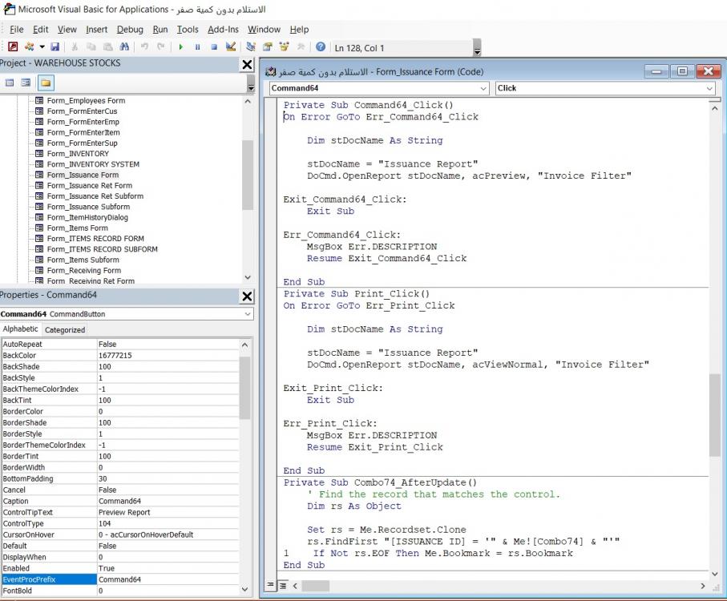Viewport: 727px width, 601px height.
Task: Close the Project - WAREHOUSE STOCKS panel
Action: click(247, 64)
